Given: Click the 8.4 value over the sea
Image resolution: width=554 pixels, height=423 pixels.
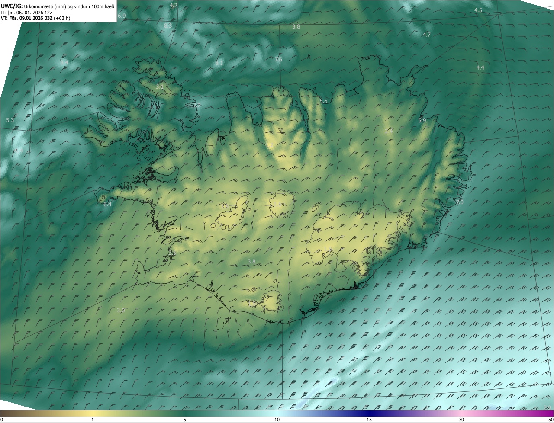Looking at the screenshot, I should coord(64,63).
